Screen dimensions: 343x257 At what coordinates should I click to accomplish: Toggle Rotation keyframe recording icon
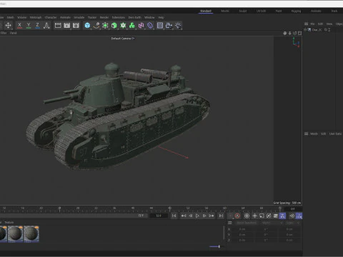(269, 216)
